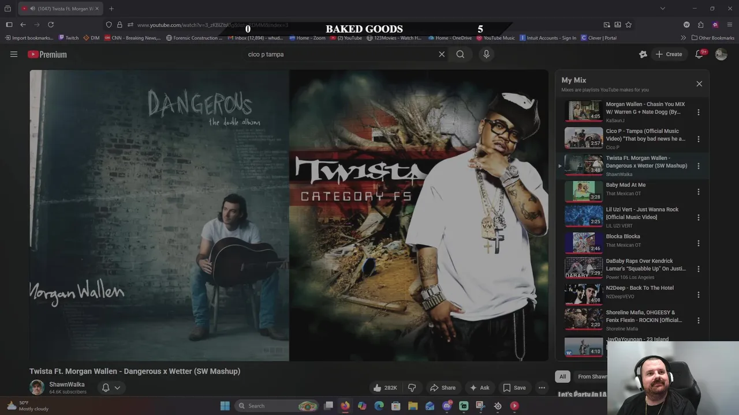Select the From ShawnWalka filter chip
739x415 pixels.
point(591,376)
